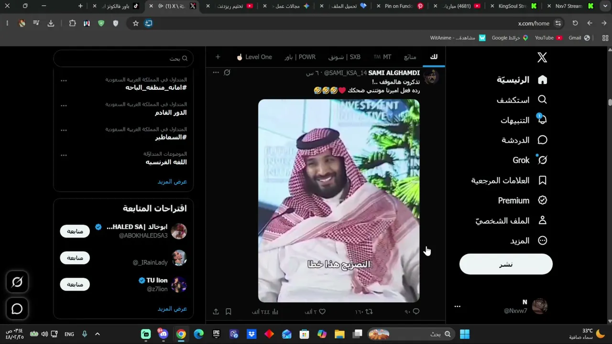Reload the page in Chrome

coord(575,23)
